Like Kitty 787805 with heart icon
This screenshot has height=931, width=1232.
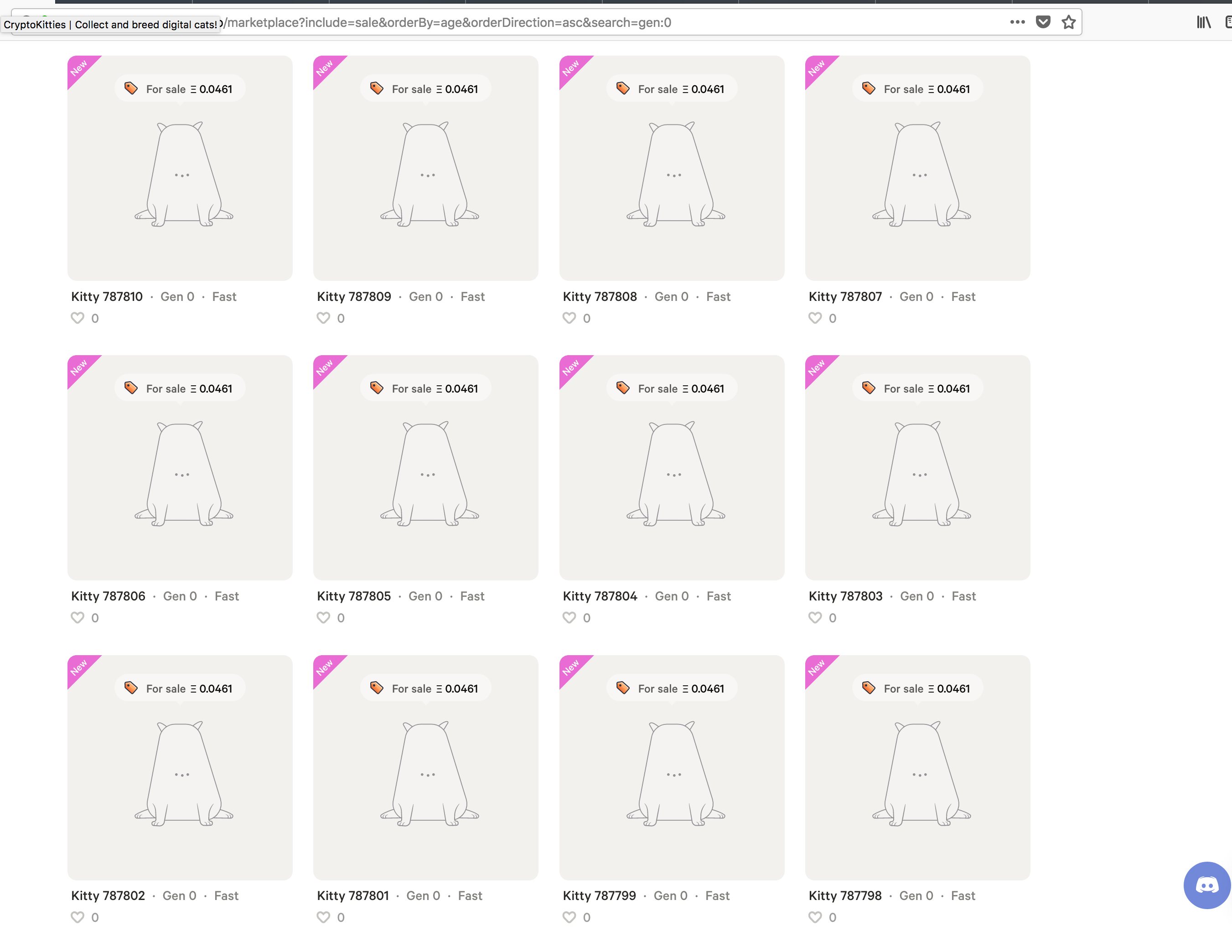[x=323, y=617]
